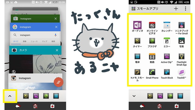Open the Touch Block app
Viewport: 195px width, 110px height.
pos(167,72)
